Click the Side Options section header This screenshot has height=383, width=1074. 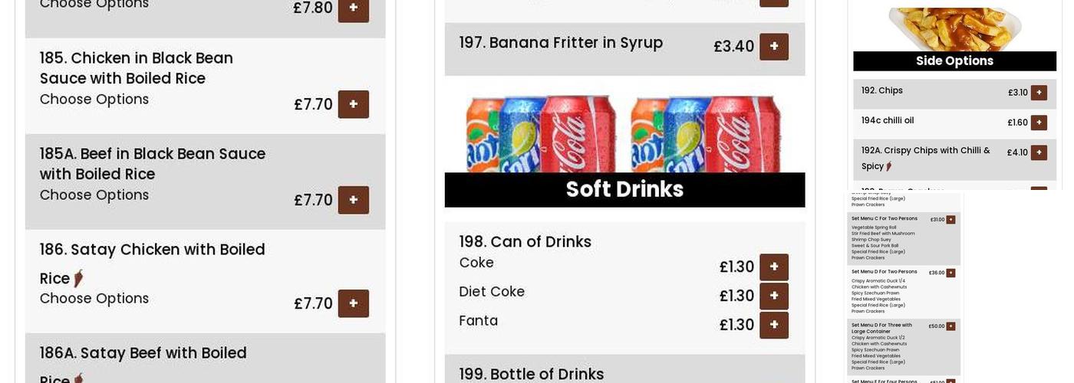[954, 61]
